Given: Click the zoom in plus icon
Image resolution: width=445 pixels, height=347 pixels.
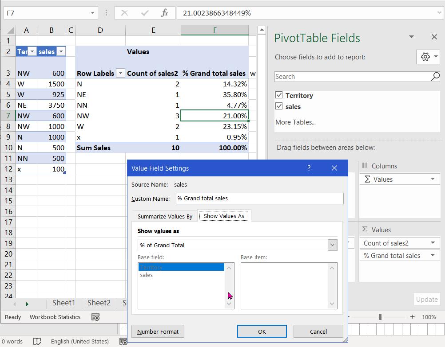Looking at the screenshot, I should coord(413,317).
